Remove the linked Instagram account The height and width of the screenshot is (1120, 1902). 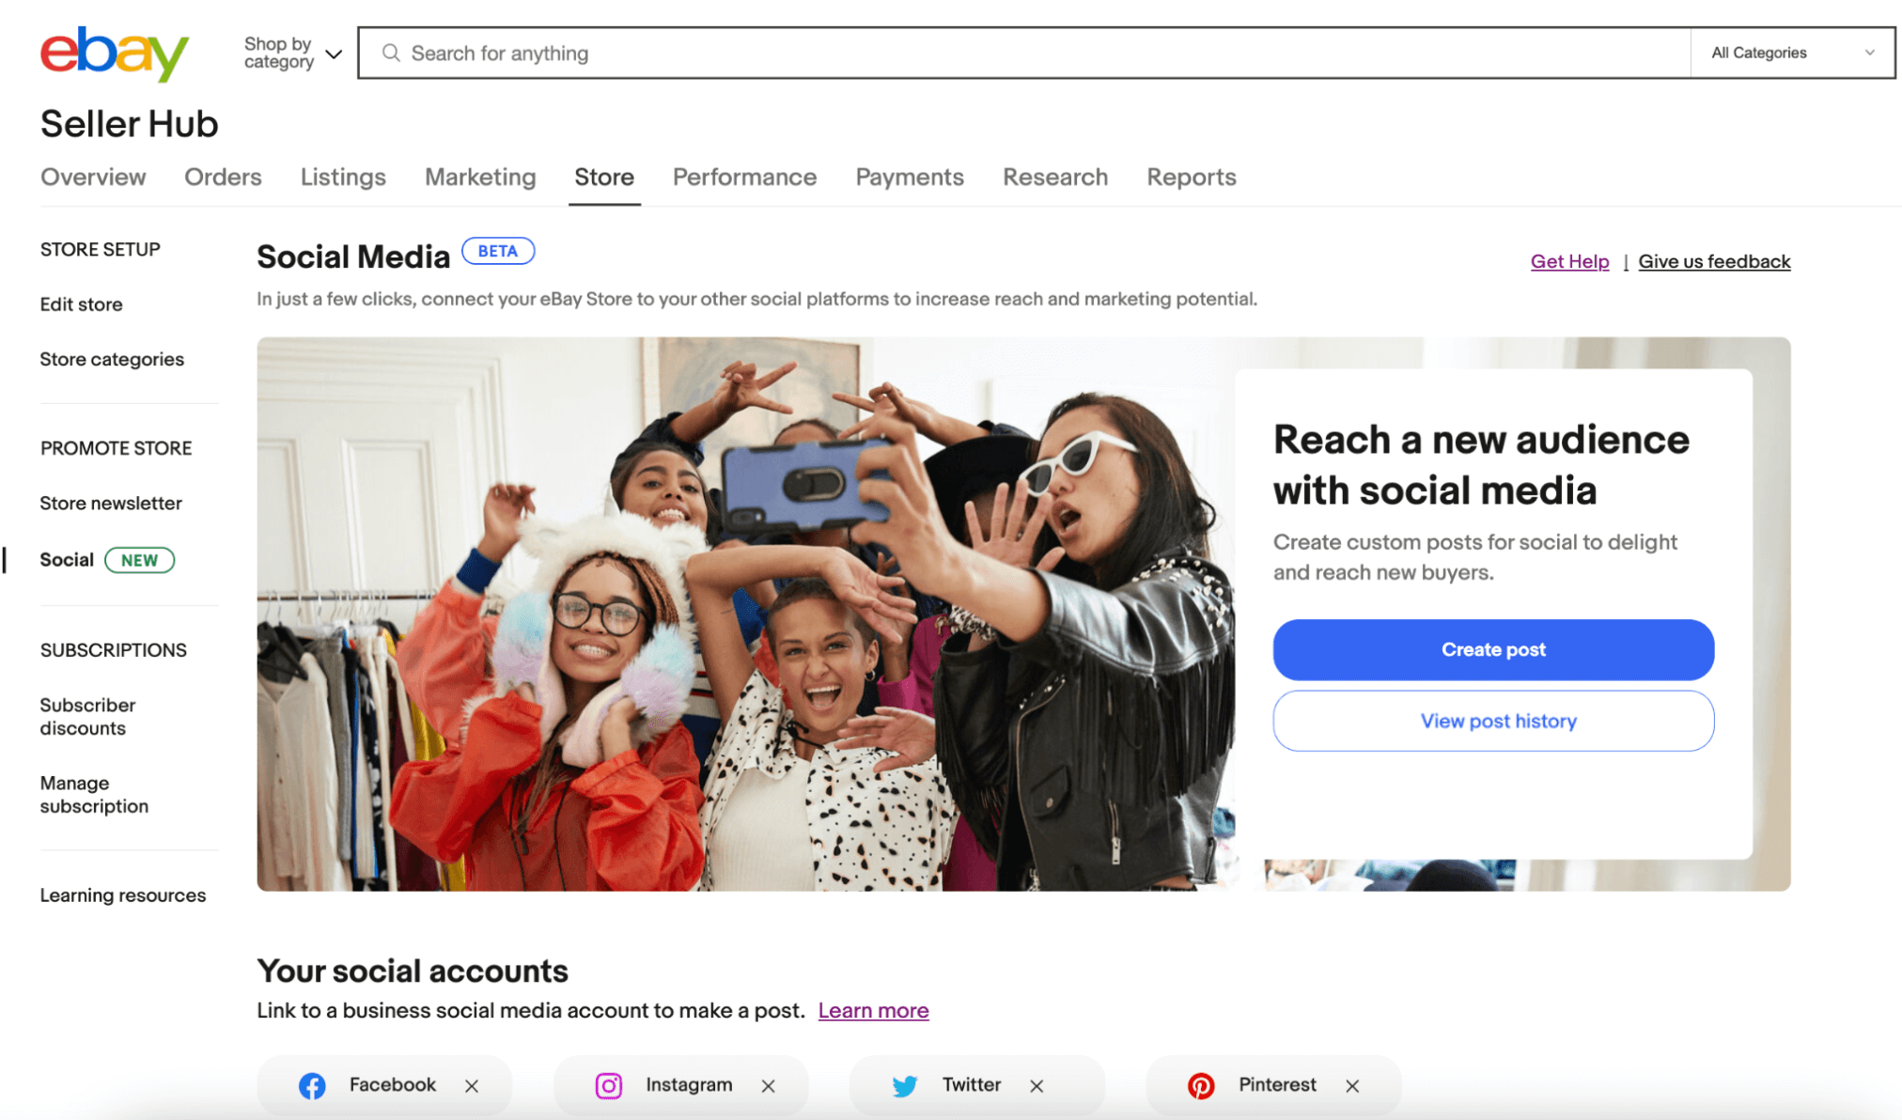[x=768, y=1085]
